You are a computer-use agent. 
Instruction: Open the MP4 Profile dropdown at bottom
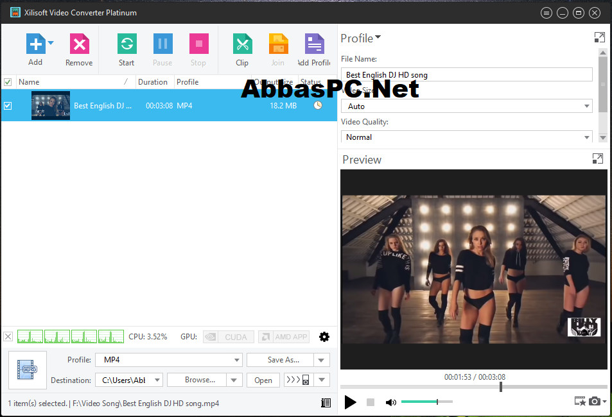pos(169,360)
